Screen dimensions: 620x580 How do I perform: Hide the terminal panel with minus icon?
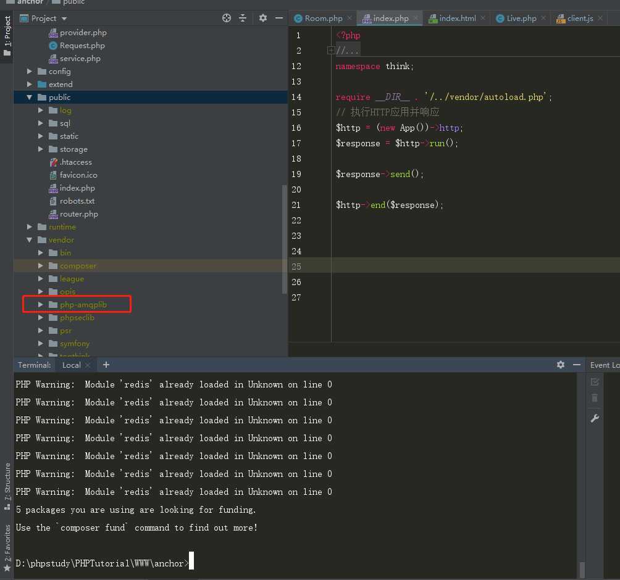pos(577,365)
